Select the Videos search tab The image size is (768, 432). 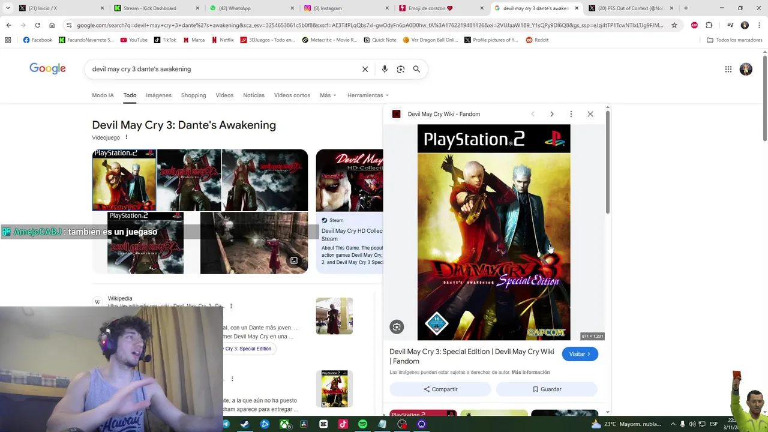point(224,95)
